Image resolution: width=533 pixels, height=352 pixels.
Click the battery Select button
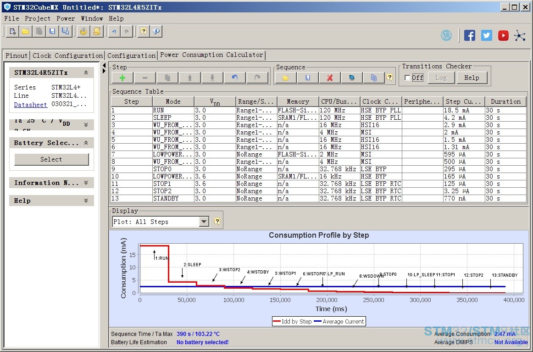(x=51, y=159)
